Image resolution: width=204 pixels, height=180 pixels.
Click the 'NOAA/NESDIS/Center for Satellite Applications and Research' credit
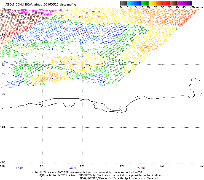pyautogui.click(x=119, y=178)
